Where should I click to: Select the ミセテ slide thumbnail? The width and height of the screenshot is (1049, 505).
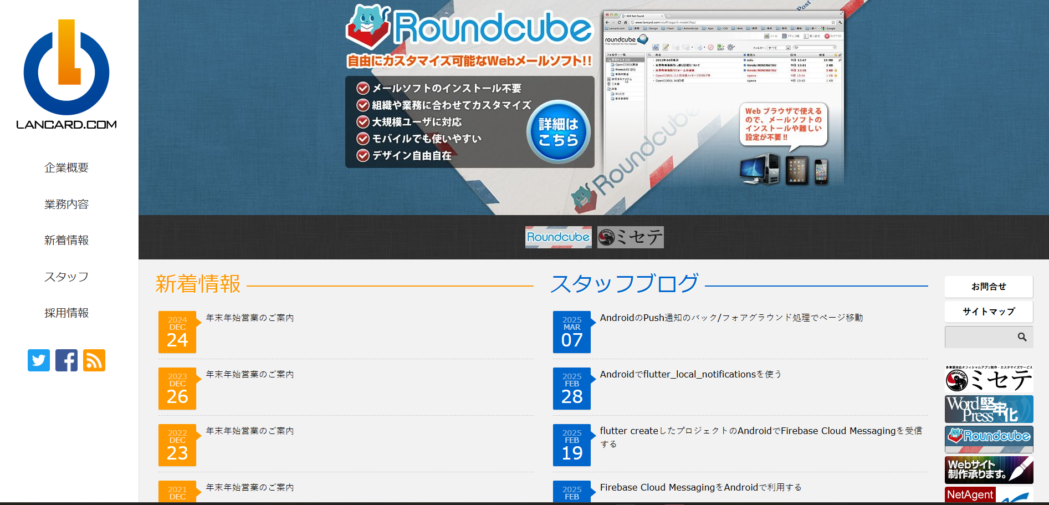(x=631, y=237)
